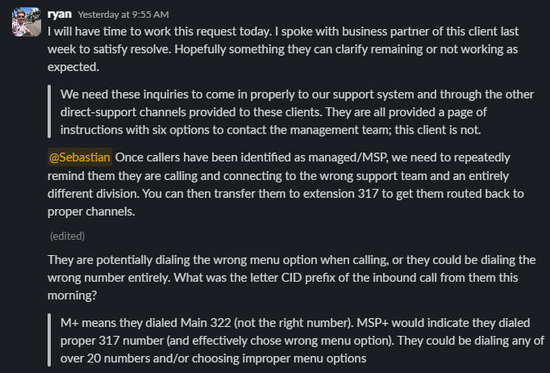
Task: Click 'direct-support channels' text in the quote
Action: pyautogui.click(x=121, y=112)
